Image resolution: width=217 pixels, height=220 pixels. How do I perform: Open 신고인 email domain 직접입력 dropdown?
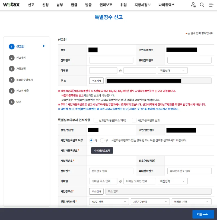[173, 71]
